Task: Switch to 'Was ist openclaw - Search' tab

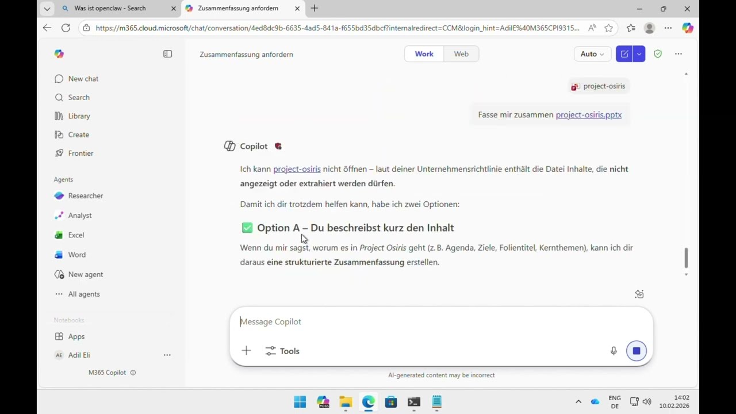Action: [110, 9]
